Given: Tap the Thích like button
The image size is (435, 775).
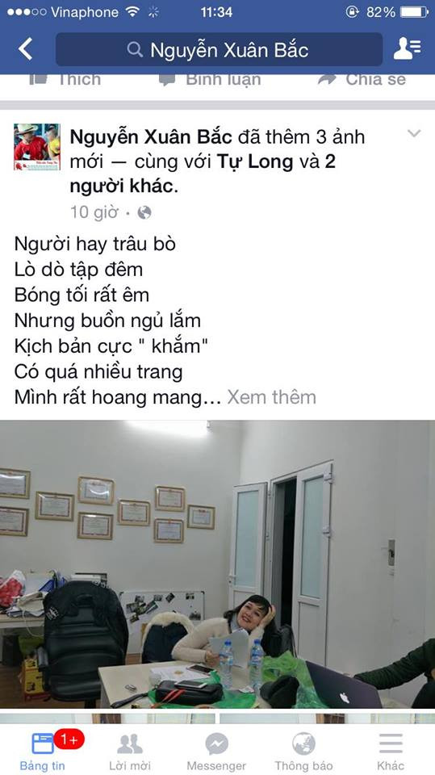Looking at the screenshot, I should [65, 80].
